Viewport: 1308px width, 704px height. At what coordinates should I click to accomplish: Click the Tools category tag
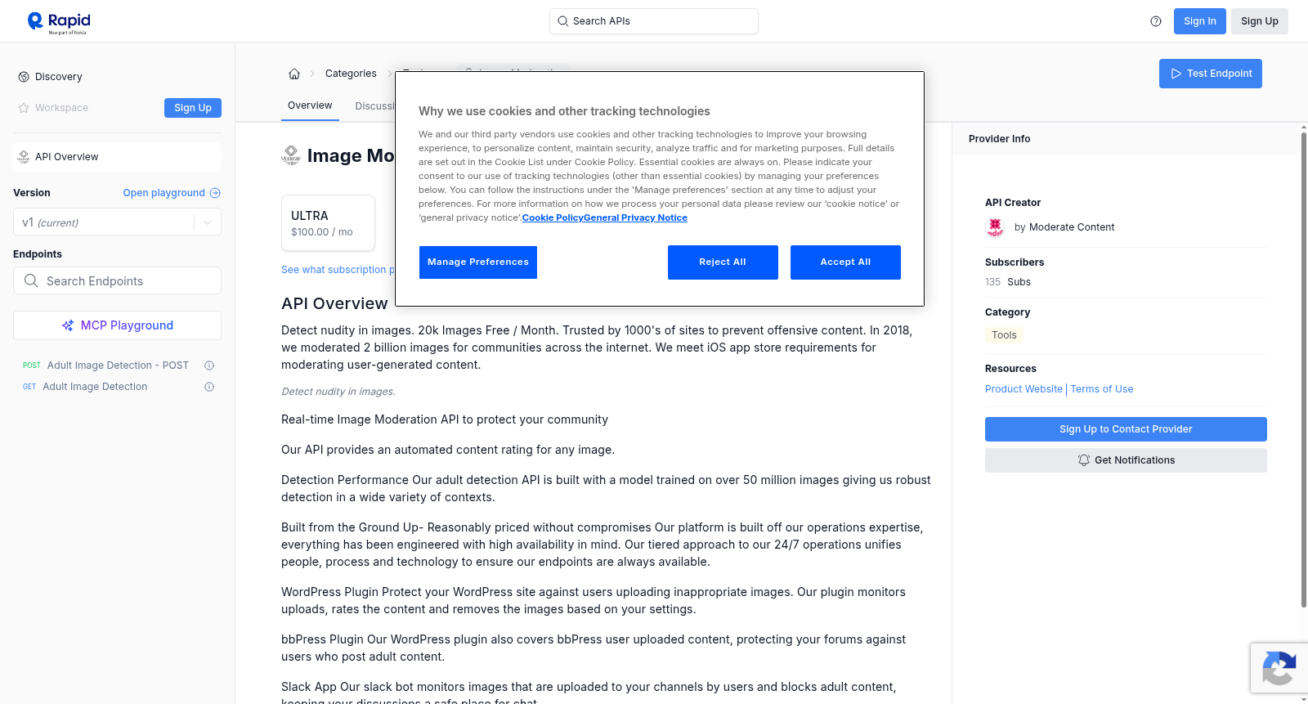1004,335
